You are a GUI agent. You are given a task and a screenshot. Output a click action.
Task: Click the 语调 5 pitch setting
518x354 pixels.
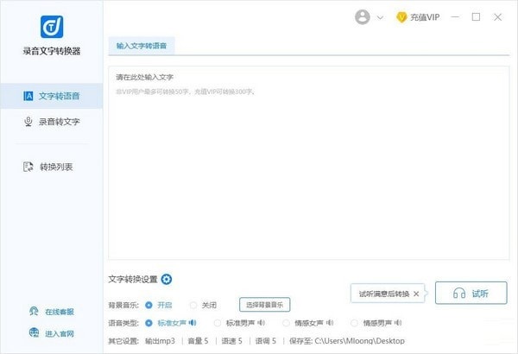click(266, 341)
